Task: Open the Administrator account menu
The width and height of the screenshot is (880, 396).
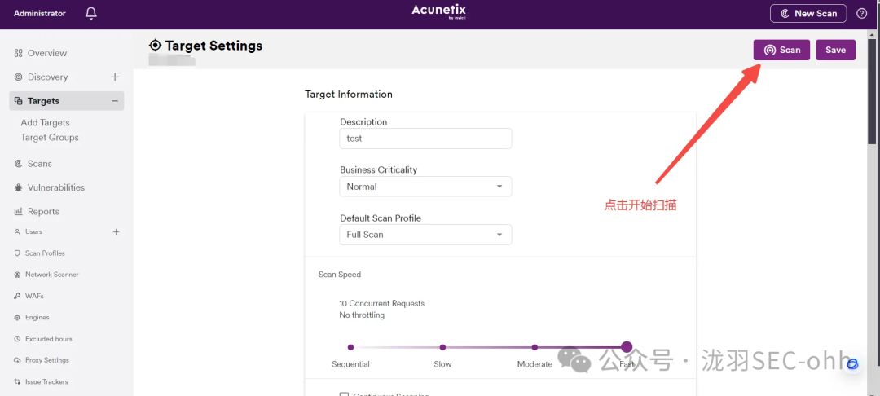Action: [40, 14]
